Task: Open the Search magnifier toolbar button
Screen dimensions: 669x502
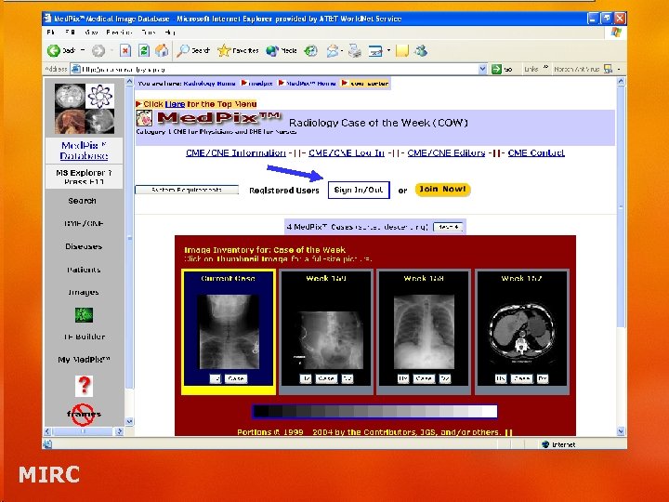Action: (x=193, y=51)
